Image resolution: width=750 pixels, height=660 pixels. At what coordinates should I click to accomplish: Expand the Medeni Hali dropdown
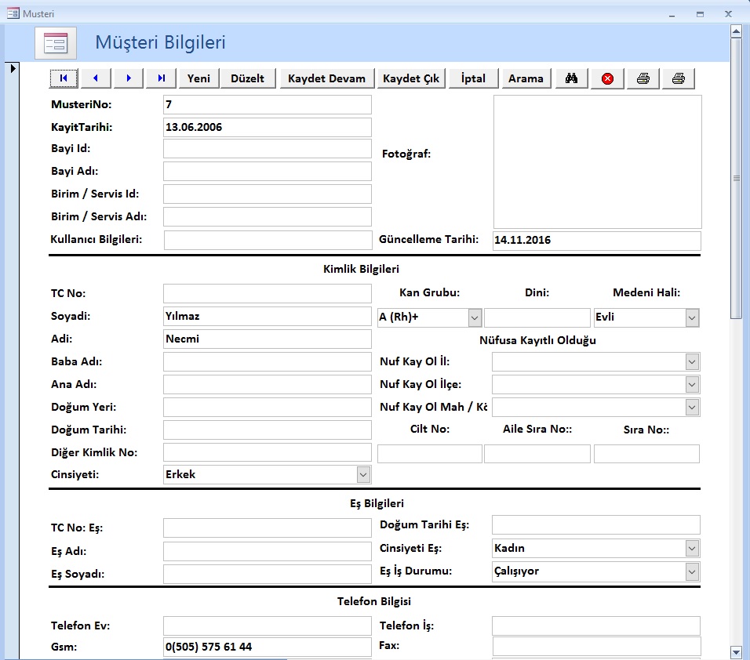pos(692,317)
